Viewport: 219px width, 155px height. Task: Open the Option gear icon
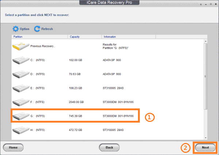point(15,29)
